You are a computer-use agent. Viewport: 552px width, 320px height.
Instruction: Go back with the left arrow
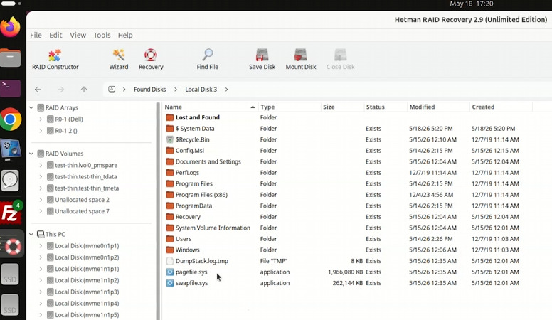tap(38, 90)
